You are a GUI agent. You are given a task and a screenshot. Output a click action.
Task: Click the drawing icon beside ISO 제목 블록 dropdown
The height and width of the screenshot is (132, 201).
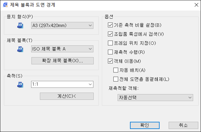(x=20, y=49)
